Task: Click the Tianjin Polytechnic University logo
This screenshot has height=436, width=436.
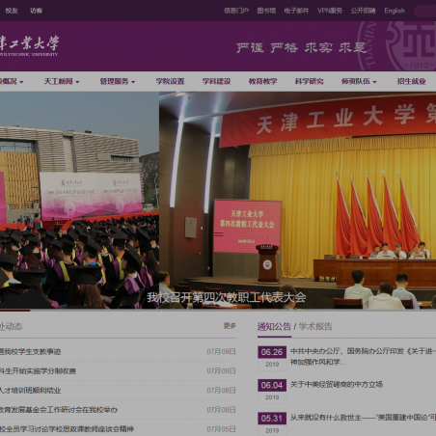Action: coord(29,45)
